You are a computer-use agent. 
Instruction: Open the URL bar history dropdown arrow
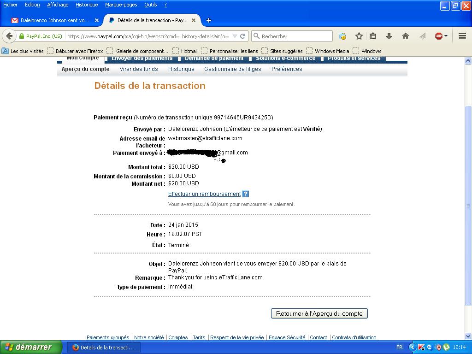coord(235,36)
